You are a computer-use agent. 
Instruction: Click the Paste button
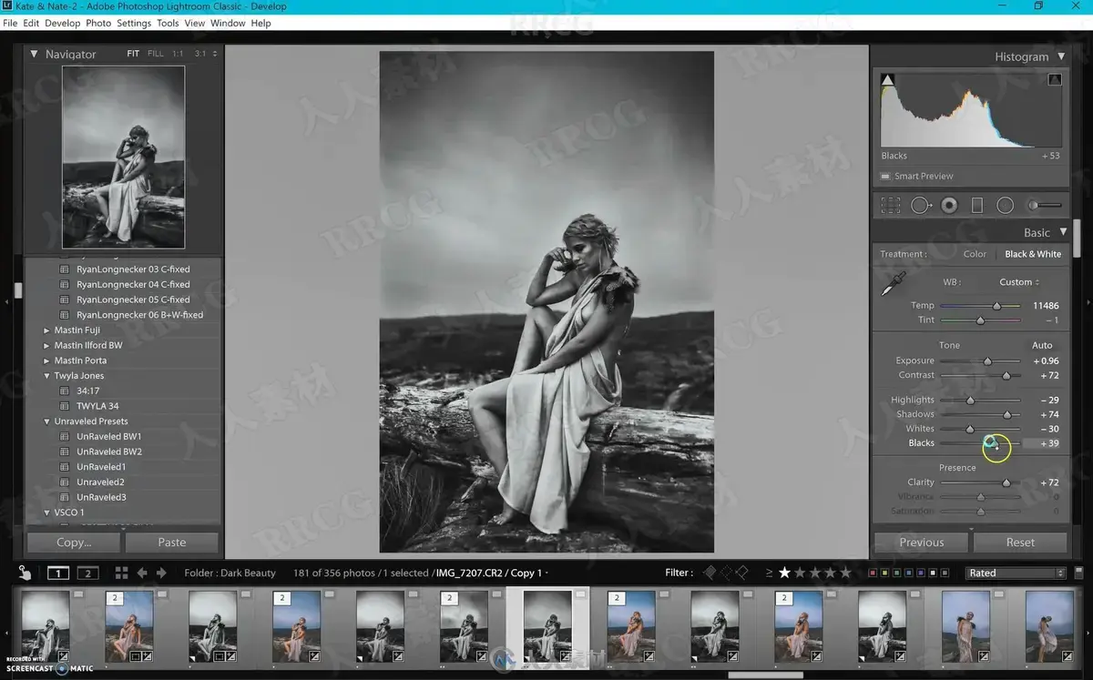tap(172, 543)
